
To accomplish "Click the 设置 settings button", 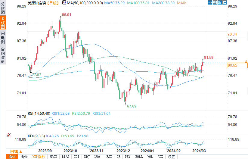I will (x=171, y=157).
